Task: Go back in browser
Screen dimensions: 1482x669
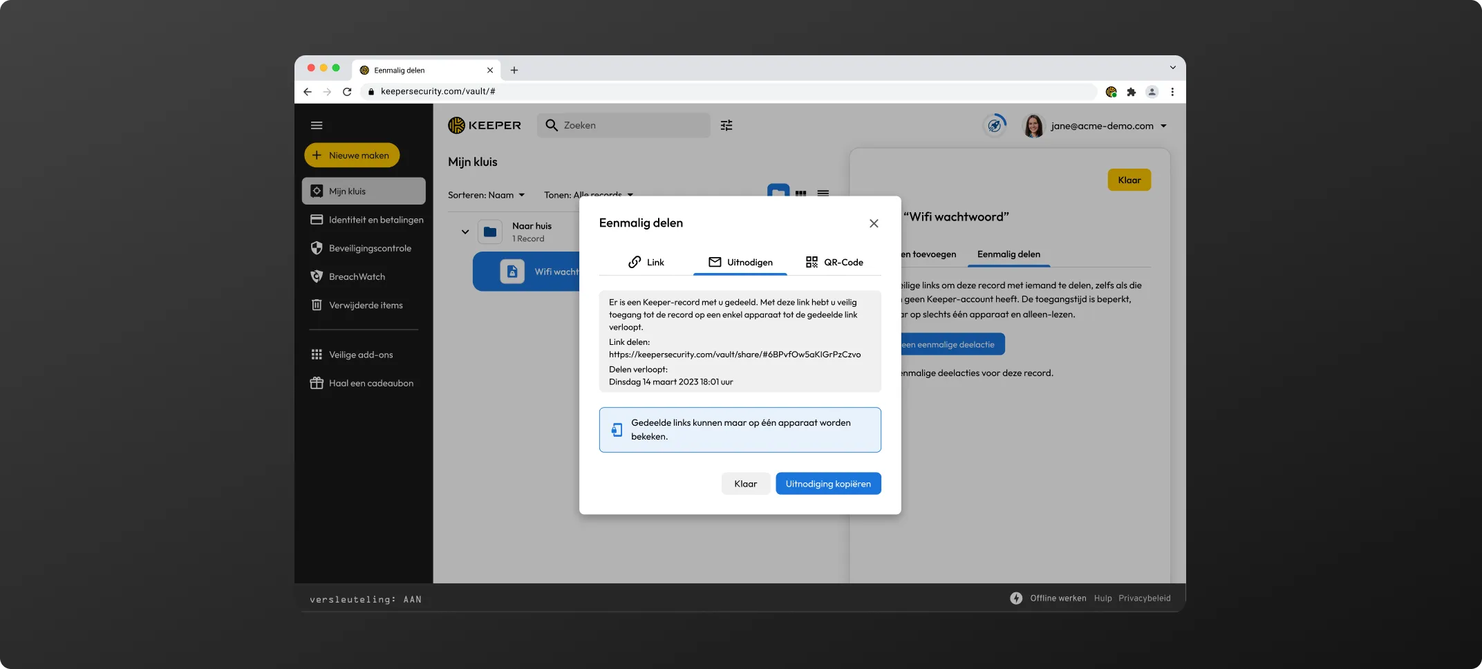Action: (x=308, y=91)
